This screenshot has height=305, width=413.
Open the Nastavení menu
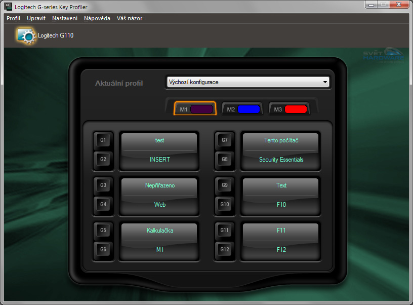[x=65, y=18]
